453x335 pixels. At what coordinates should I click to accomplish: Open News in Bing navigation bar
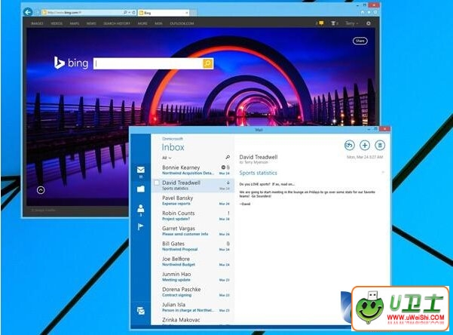[x=91, y=23]
